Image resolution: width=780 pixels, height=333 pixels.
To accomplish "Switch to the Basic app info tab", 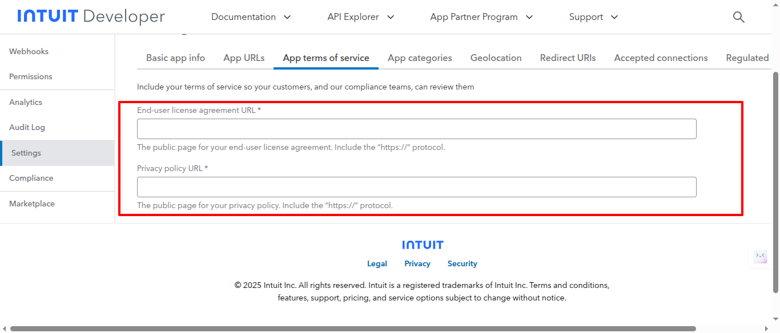I will tap(175, 58).
